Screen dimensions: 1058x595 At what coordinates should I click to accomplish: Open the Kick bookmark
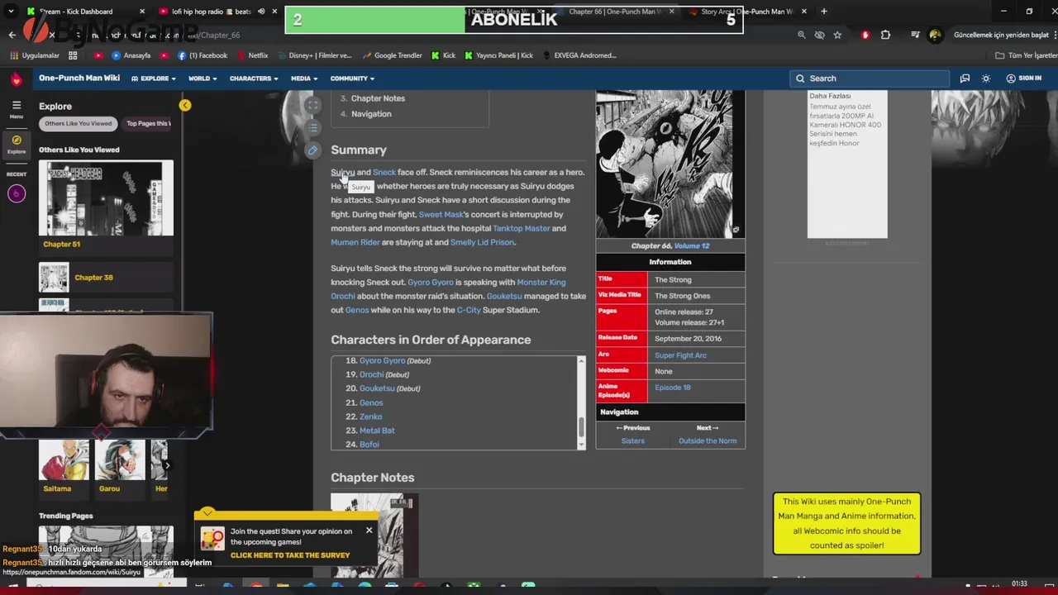(x=443, y=55)
